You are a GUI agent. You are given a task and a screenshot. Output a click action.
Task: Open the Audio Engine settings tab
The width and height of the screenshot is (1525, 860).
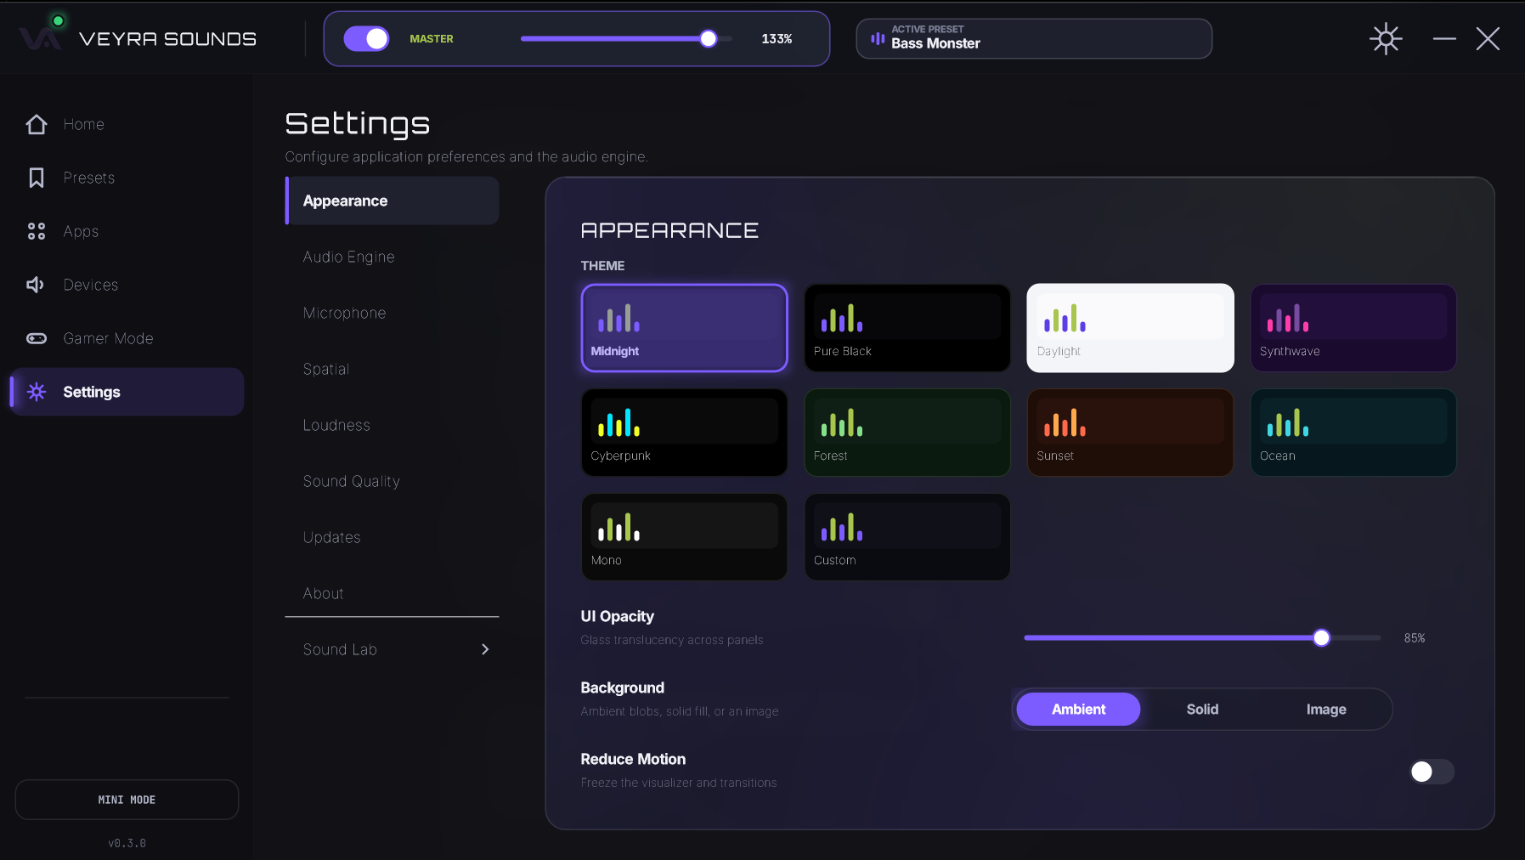[392, 257]
